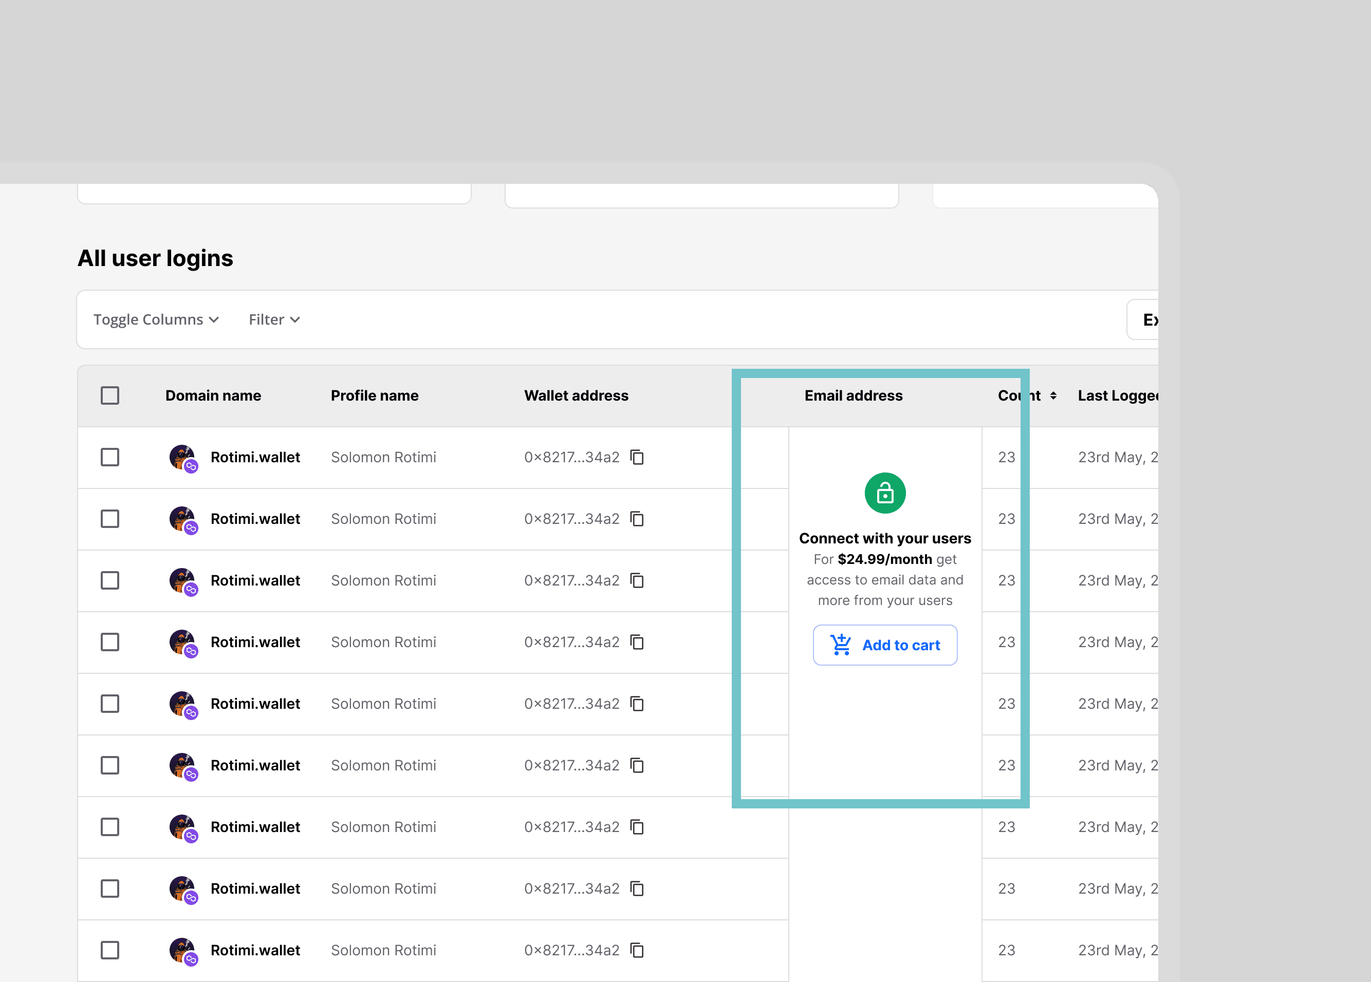Click the Wallet address column header

coord(576,396)
